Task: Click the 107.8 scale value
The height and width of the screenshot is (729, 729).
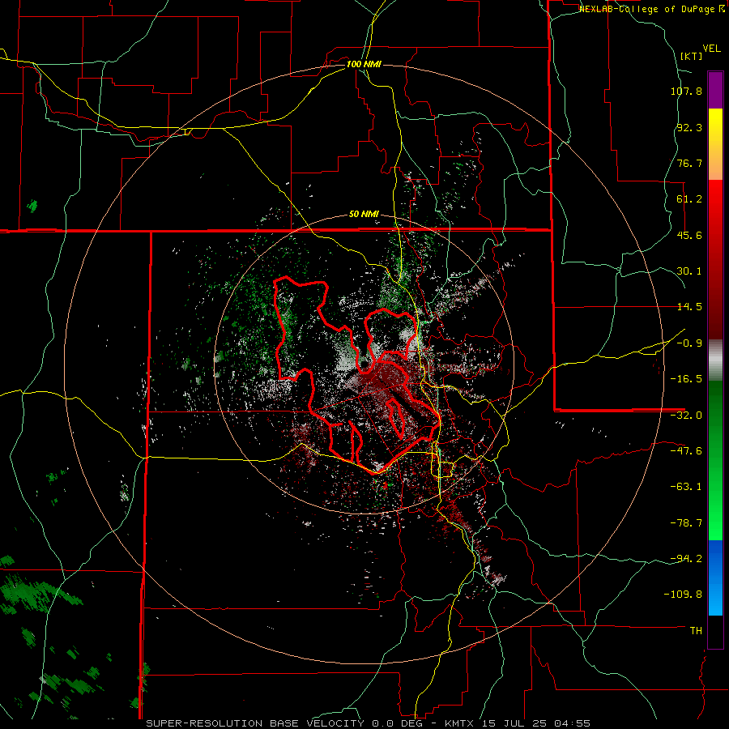Action: coord(686,91)
